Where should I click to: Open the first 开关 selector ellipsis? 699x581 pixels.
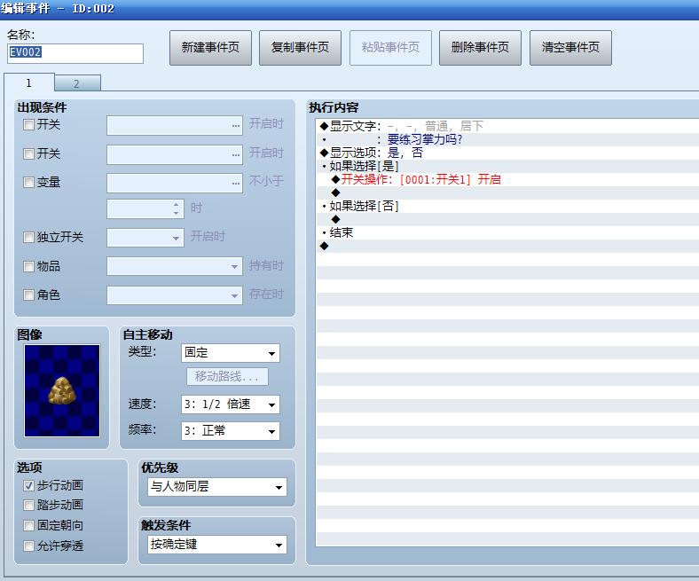point(236,126)
